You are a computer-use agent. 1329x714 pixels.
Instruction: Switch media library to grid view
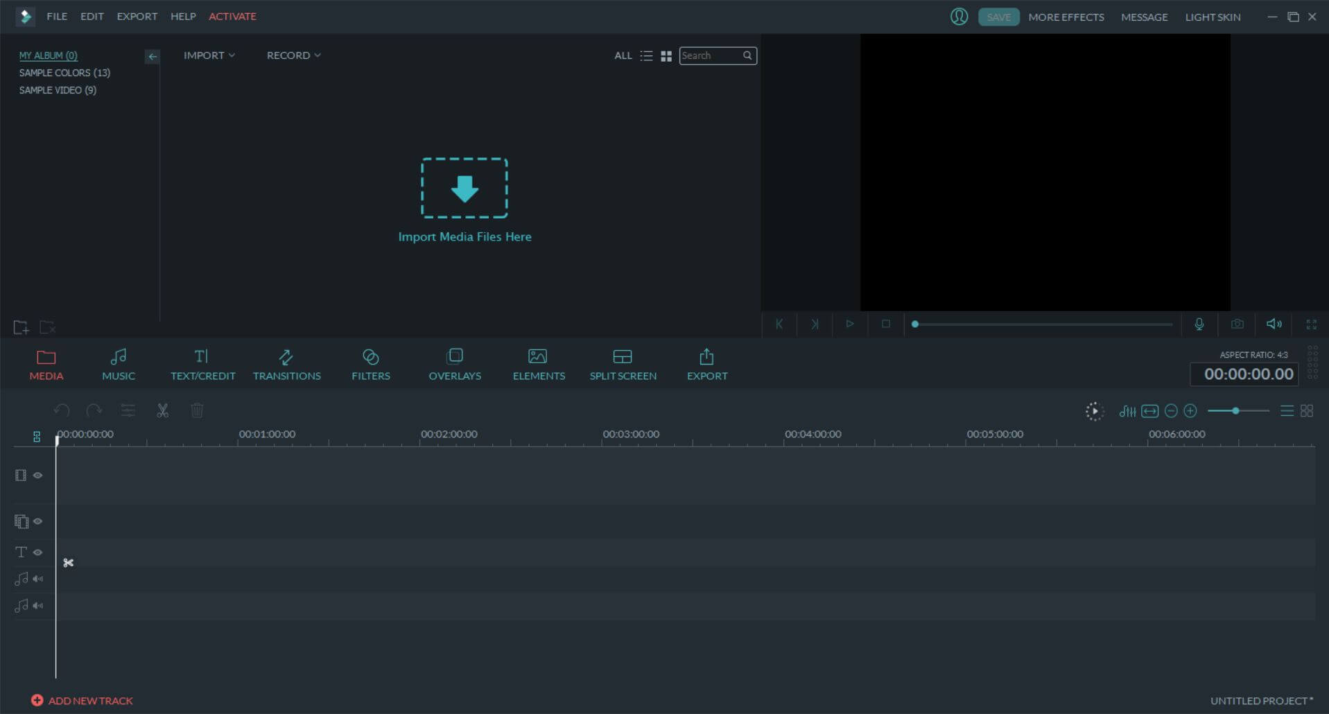coord(666,55)
